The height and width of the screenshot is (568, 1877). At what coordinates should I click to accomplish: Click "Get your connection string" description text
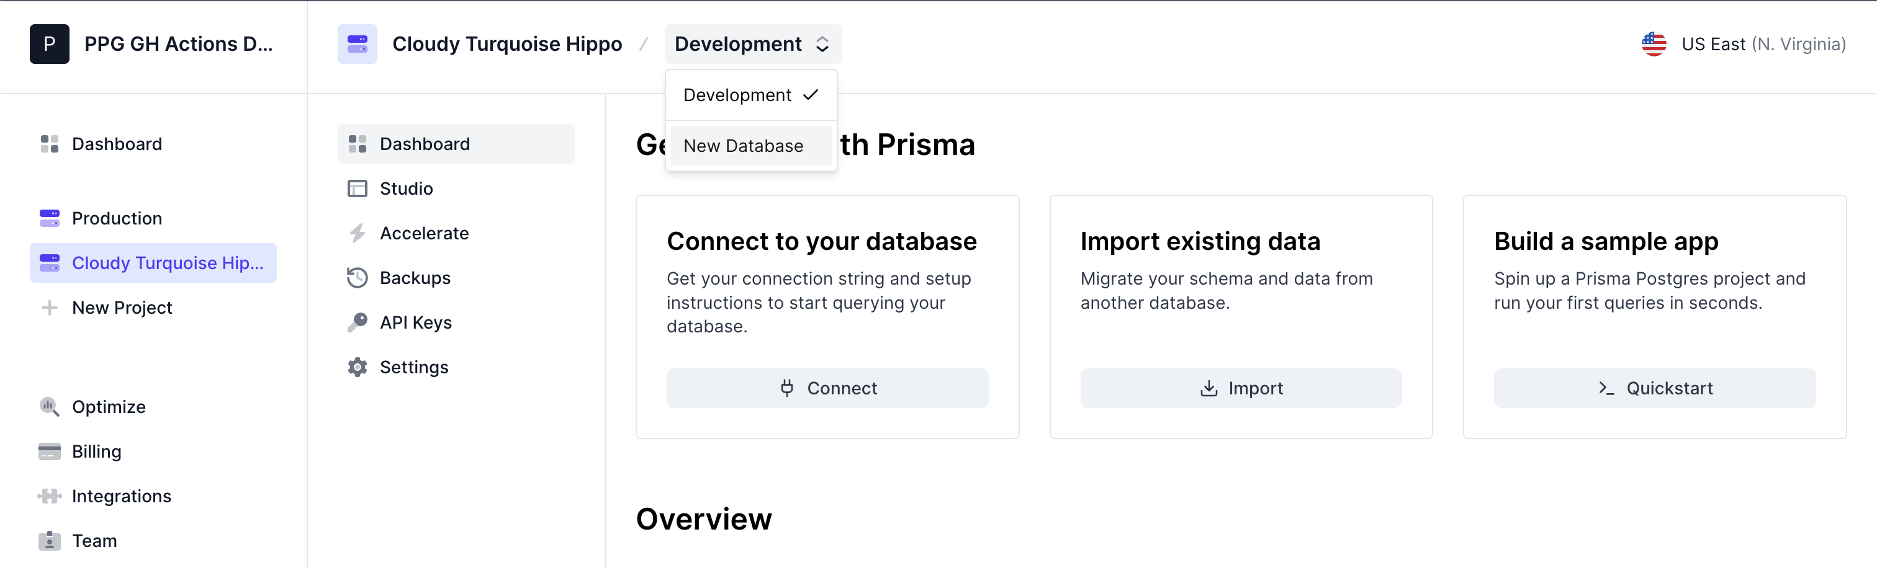819,302
